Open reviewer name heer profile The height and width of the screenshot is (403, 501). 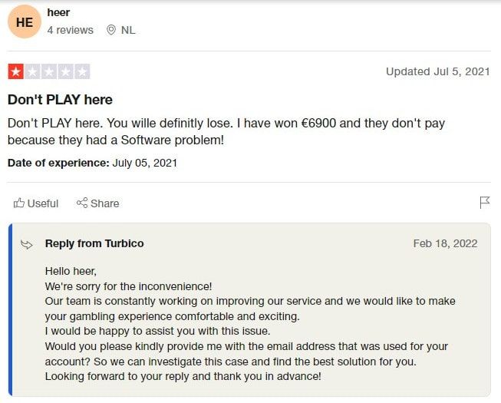(58, 12)
